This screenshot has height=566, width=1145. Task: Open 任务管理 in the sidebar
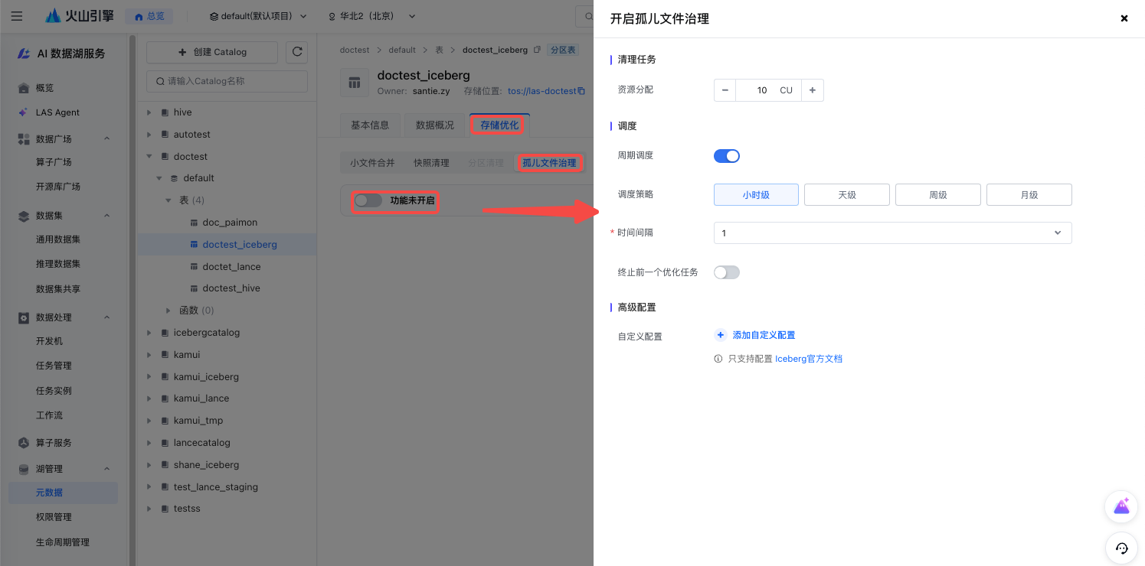point(54,366)
